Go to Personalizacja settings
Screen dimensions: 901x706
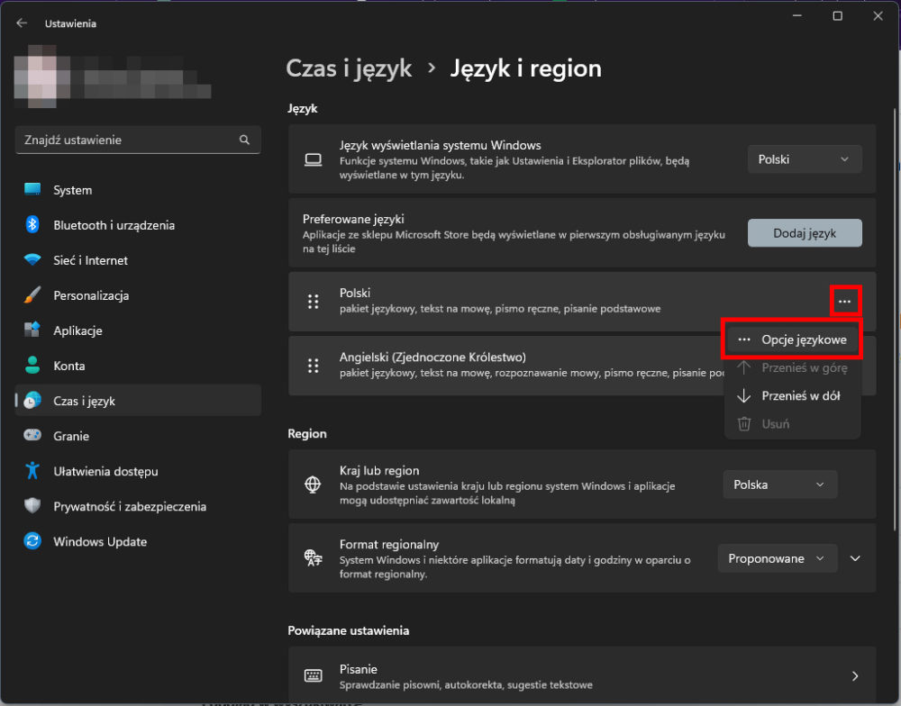coord(138,295)
